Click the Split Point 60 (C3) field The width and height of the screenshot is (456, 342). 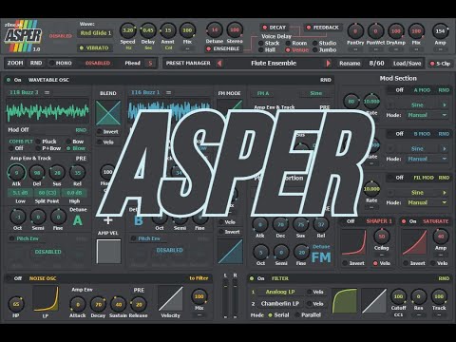[x=47, y=193]
